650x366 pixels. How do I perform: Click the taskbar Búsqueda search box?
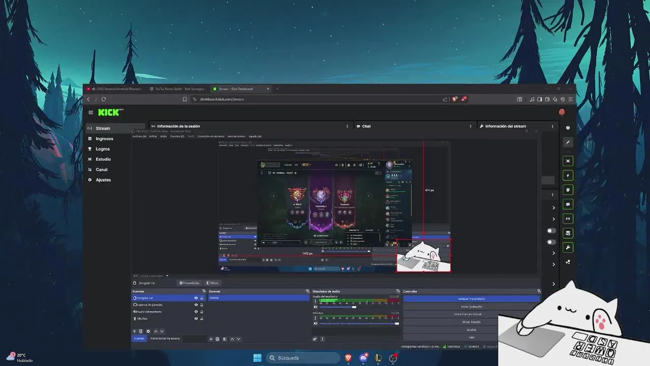(x=302, y=358)
